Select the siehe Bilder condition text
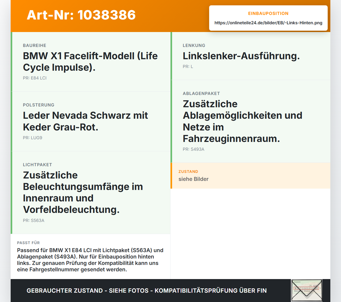The width and height of the screenshot is (341, 302). (x=193, y=179)
